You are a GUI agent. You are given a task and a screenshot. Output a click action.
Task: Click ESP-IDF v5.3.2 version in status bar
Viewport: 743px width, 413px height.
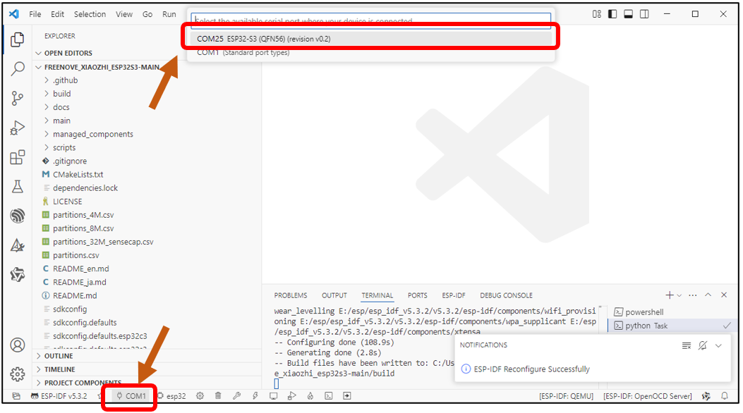(59, 396)
